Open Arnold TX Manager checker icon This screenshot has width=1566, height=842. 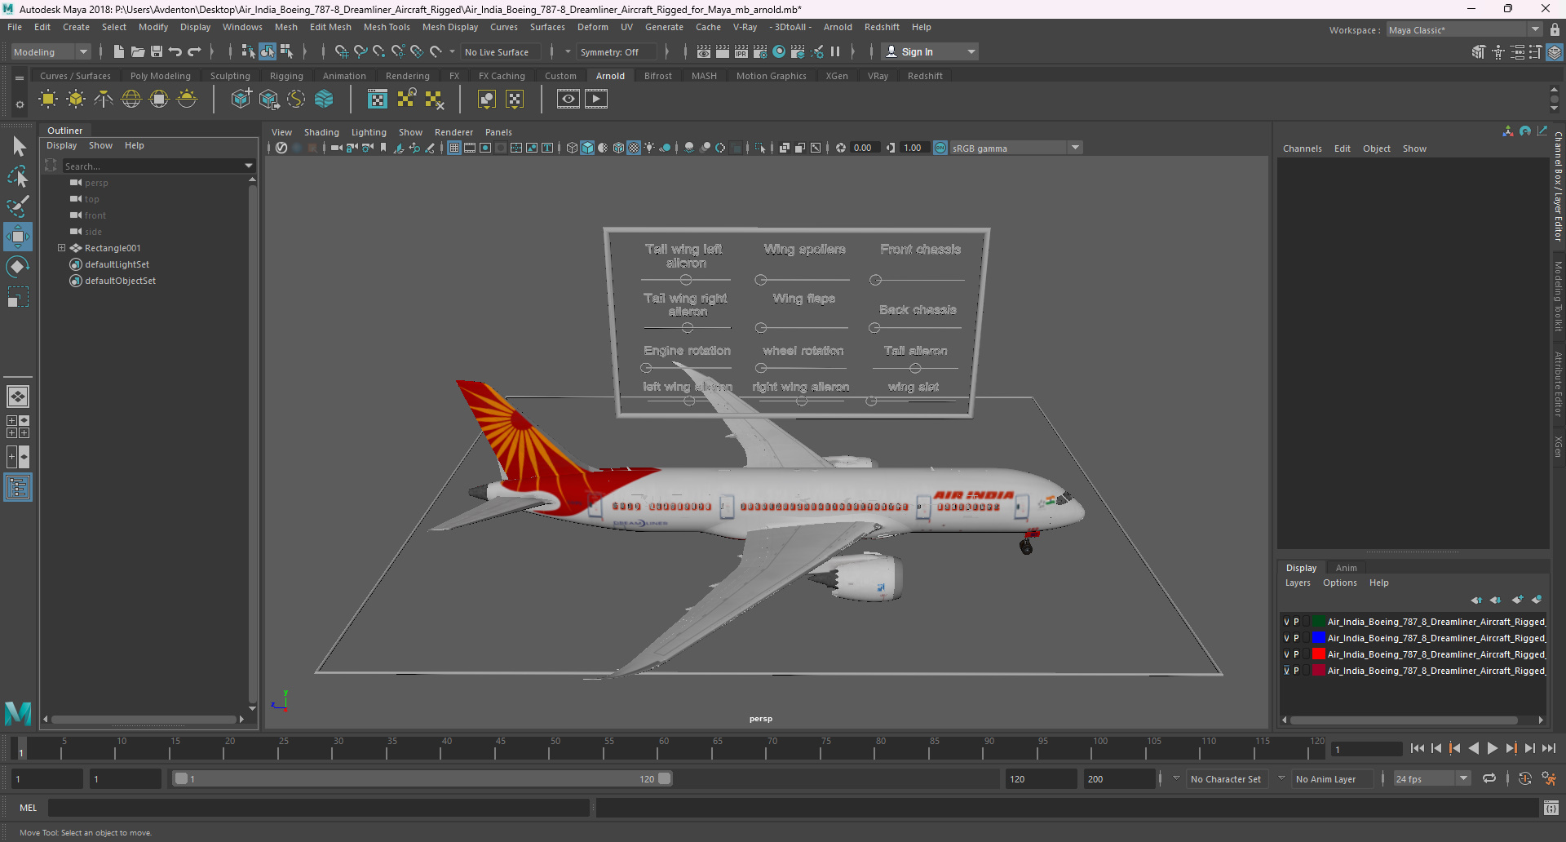click(377, 100)
